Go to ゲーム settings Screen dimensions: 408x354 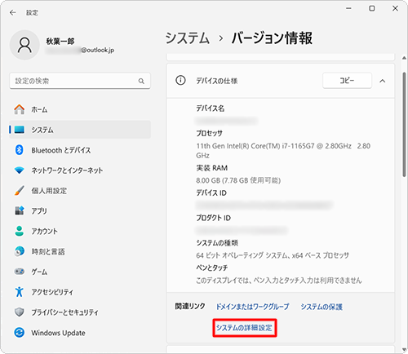point(80,272)
